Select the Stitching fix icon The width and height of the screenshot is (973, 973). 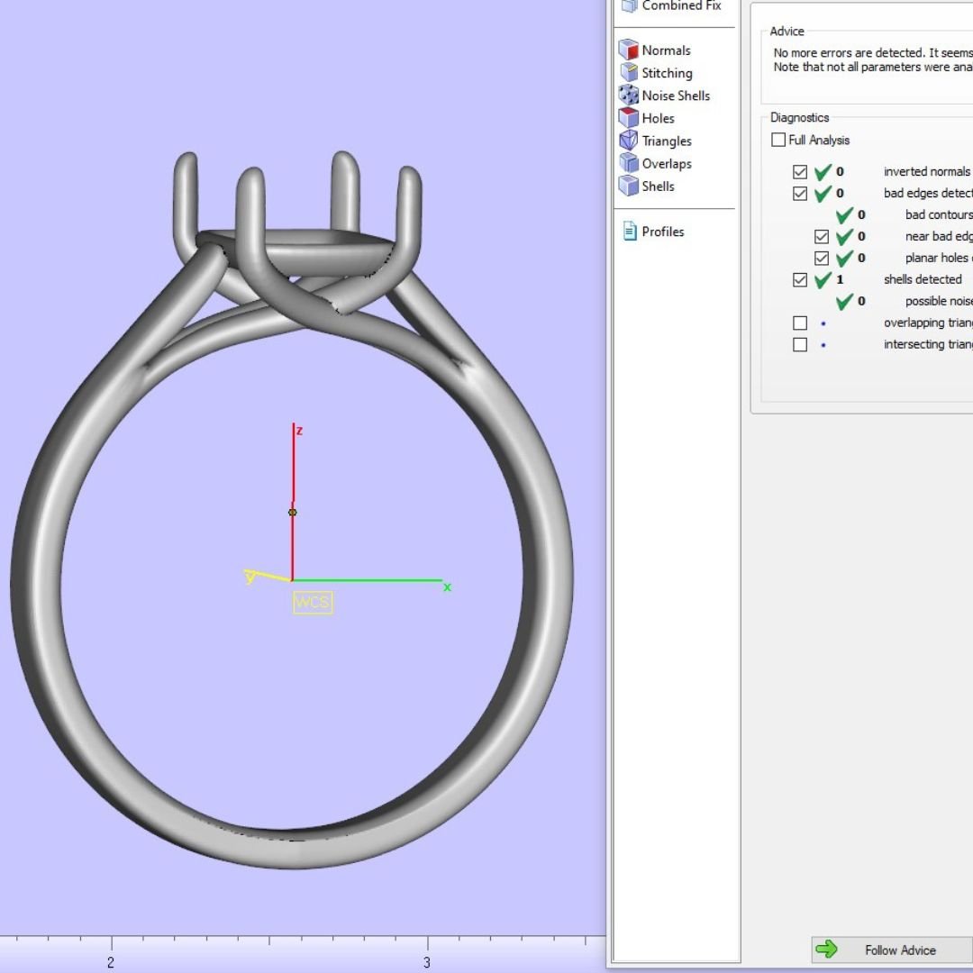(629, 73)
